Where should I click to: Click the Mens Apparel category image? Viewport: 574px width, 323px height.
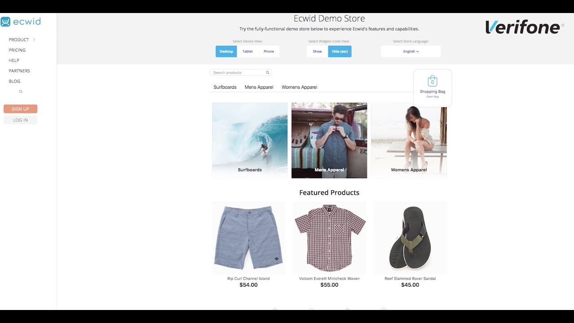point(329,140)
